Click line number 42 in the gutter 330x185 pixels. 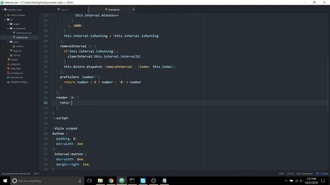45,103
